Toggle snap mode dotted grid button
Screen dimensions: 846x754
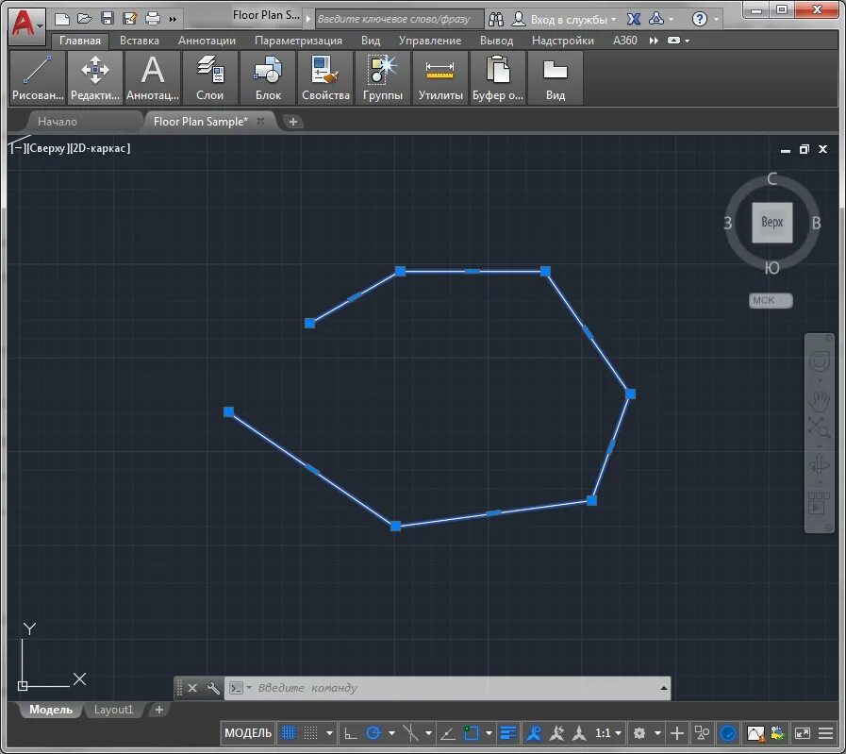(x=311, y=733)
